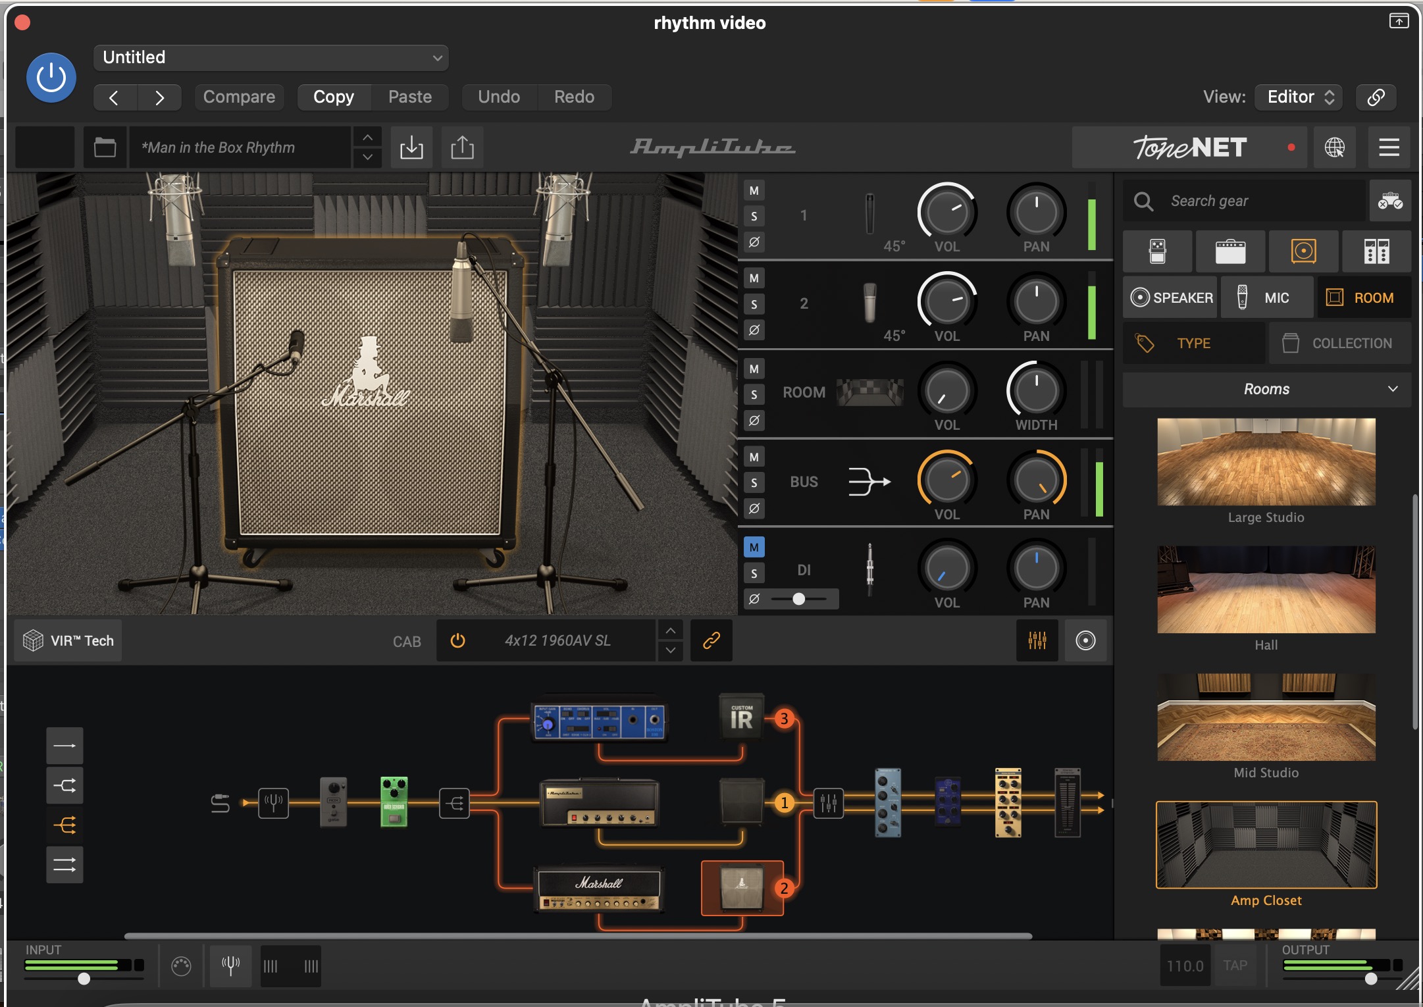Toggle the CAB power button
This screenshot has height=1007, width=1423.
coord(457,640)
